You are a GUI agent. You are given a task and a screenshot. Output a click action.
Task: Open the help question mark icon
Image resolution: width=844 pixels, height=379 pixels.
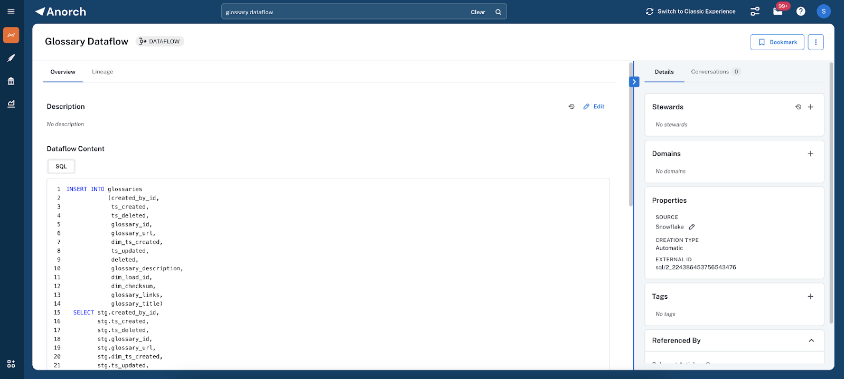pyautogui.click(x=801, y=12)
